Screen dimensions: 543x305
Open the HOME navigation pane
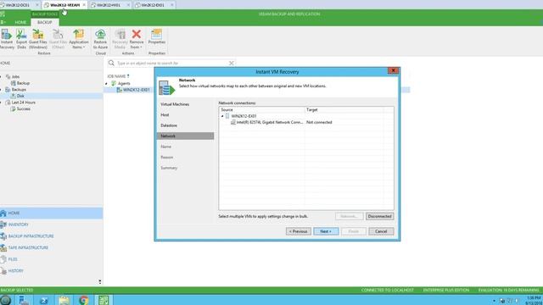click(51, 213)
